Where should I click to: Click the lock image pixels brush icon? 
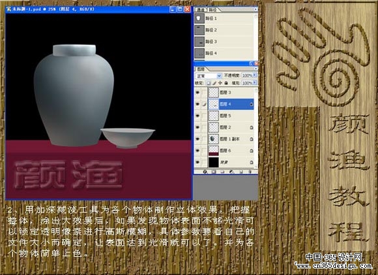tap(214, 83)
